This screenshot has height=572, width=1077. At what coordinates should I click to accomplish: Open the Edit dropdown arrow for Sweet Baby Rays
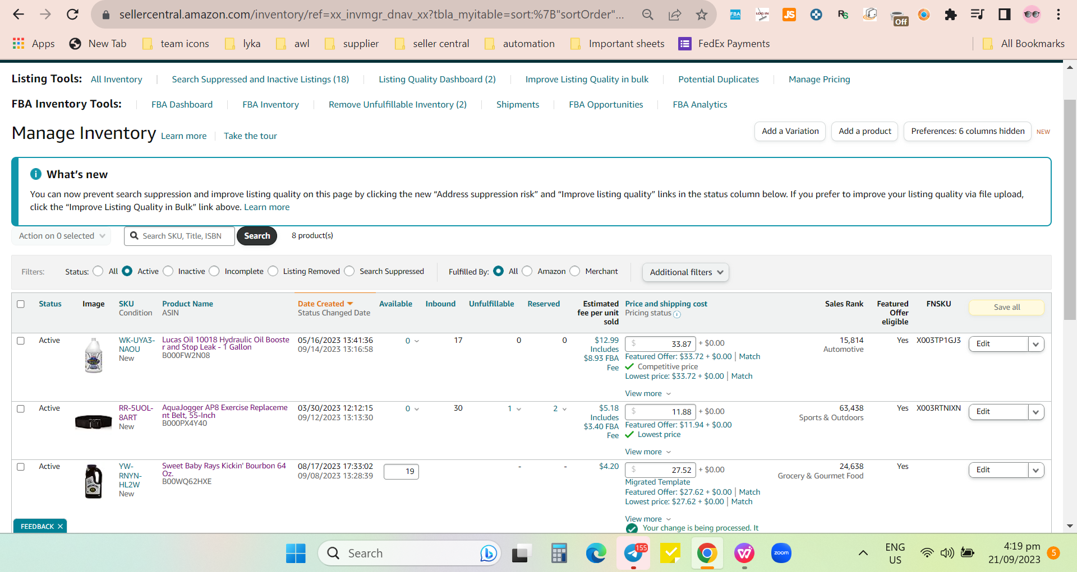point(1036,470)
